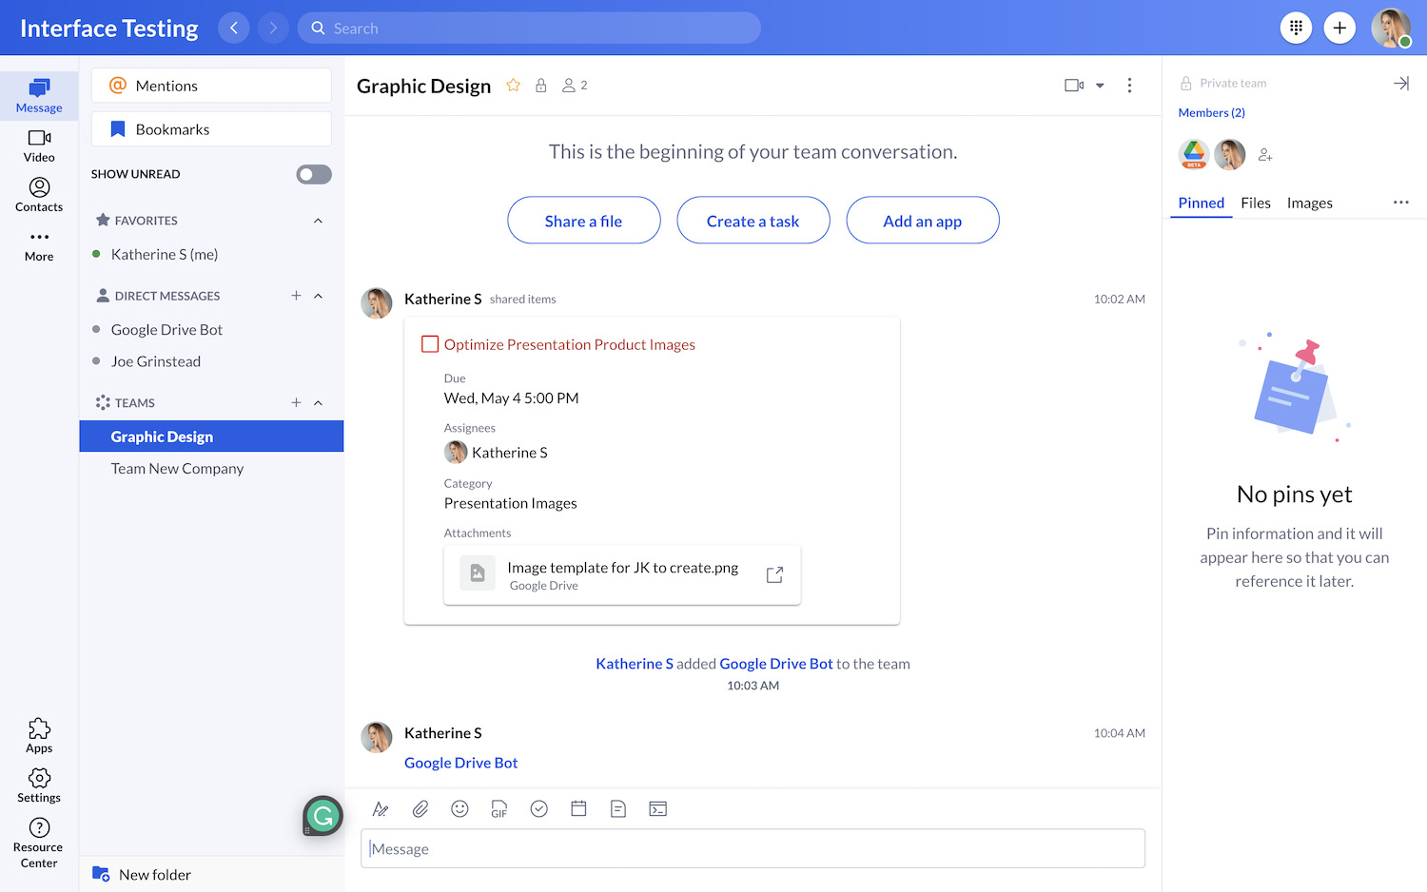Open Bookmarks
The width and height of the screenshot is (1427, 892).
click(211, 129)
